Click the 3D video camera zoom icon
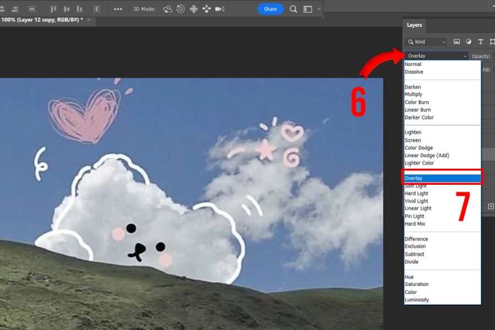 220,9
